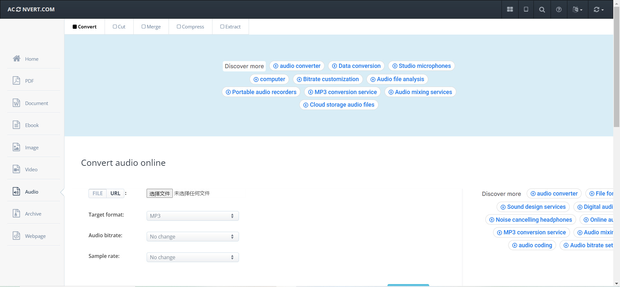Click the 'Convert audio online' heading
This screenshot has height=287, width=620.
(123, 163)
